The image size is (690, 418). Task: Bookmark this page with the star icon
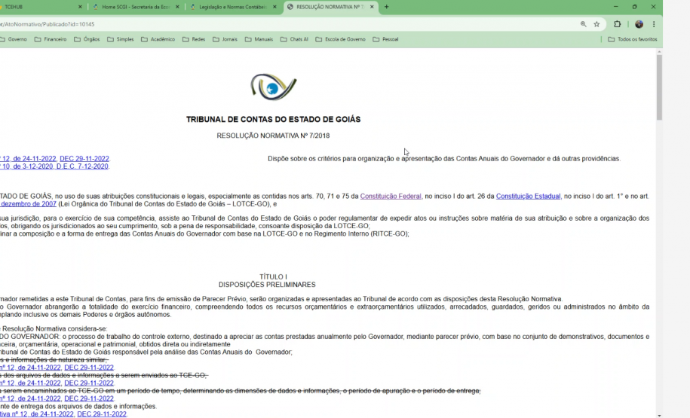coord(596,24)
